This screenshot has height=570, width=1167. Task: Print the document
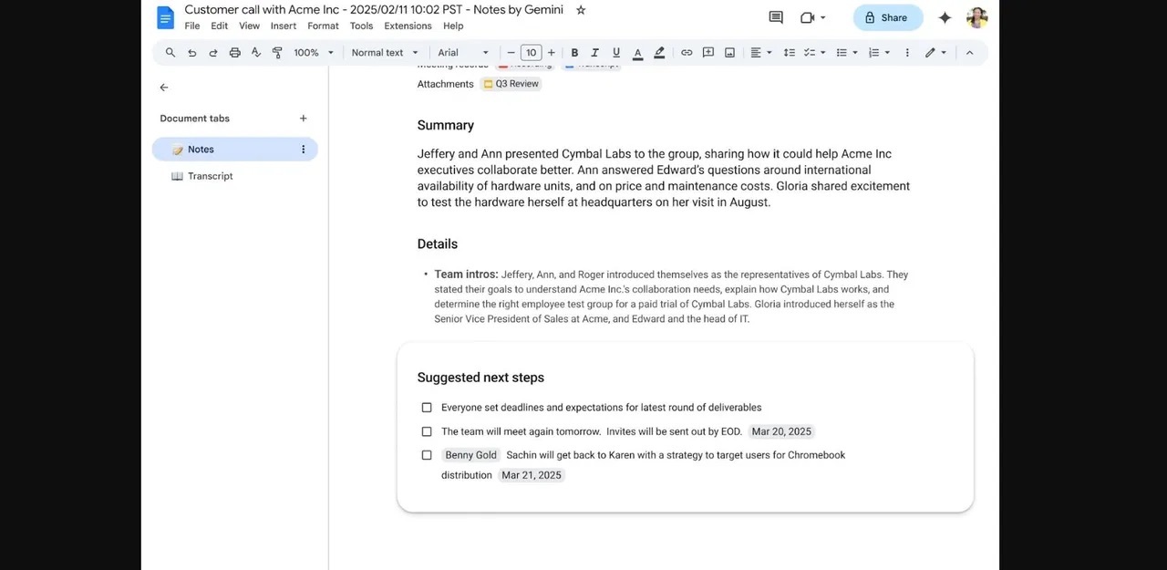[234, 53]
